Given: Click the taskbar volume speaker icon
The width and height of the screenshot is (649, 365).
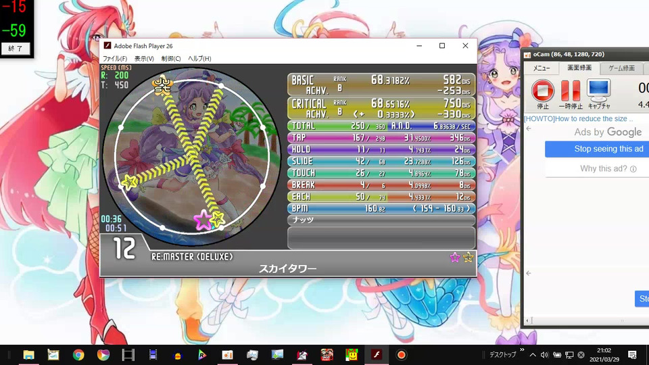Looking at the screenshot, I should [x=545, y=355].
